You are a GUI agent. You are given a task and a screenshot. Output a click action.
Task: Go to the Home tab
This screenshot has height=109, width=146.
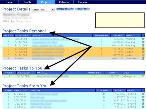pyautogui.click(x=9, y=2)
